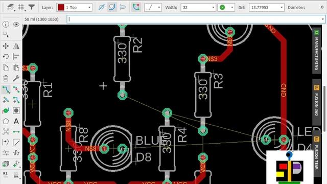Click the red Top layer color swatch
The height and width of the screenshot is (184, 327).
(x=61, y=8)
